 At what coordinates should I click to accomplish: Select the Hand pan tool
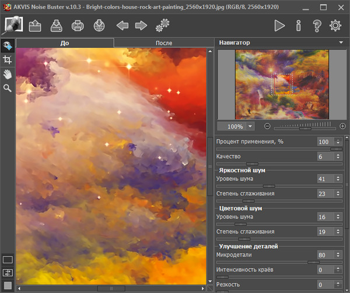click(8, 74)
